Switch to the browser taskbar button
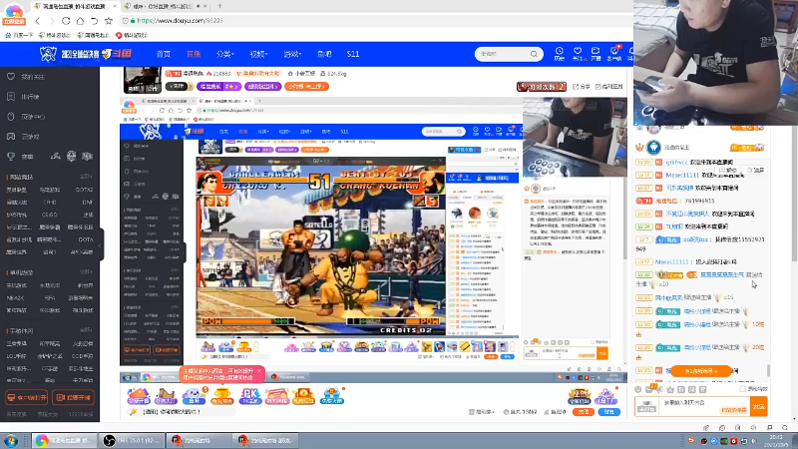Viewport: 798px width, 449px height. point(65,440)
